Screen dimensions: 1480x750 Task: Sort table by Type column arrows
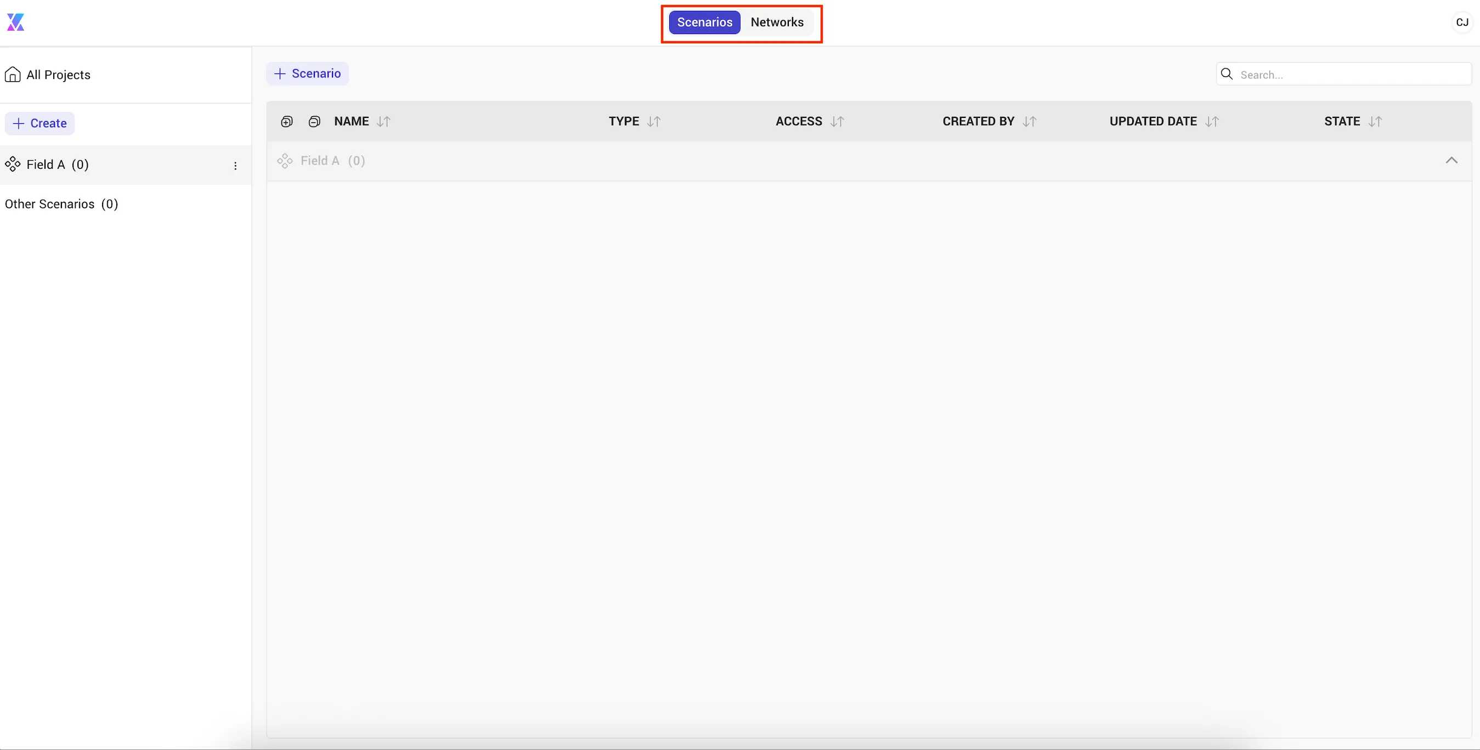pyautogui.click(x=654, y=121)
